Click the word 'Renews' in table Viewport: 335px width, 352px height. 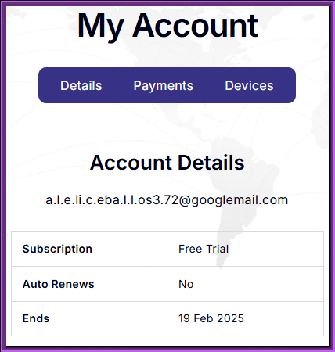(73, 284)
